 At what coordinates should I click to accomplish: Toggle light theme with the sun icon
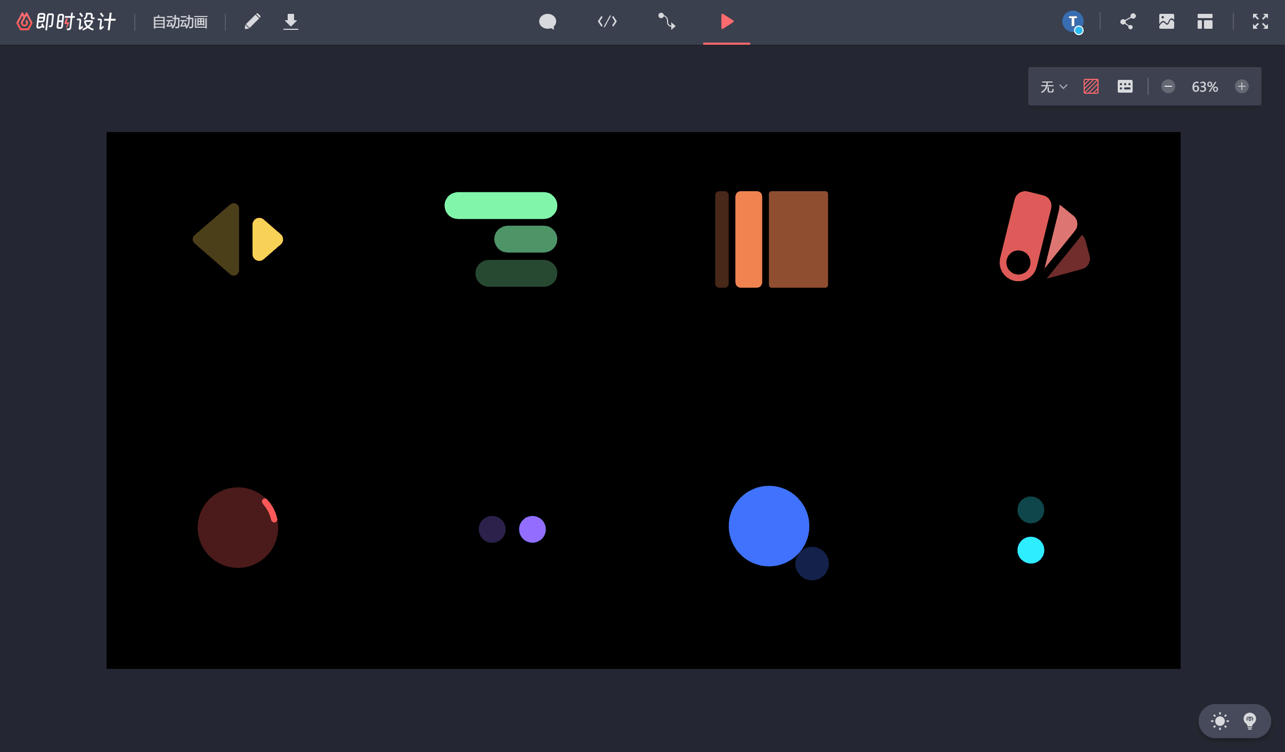(x=1219, y=721)
